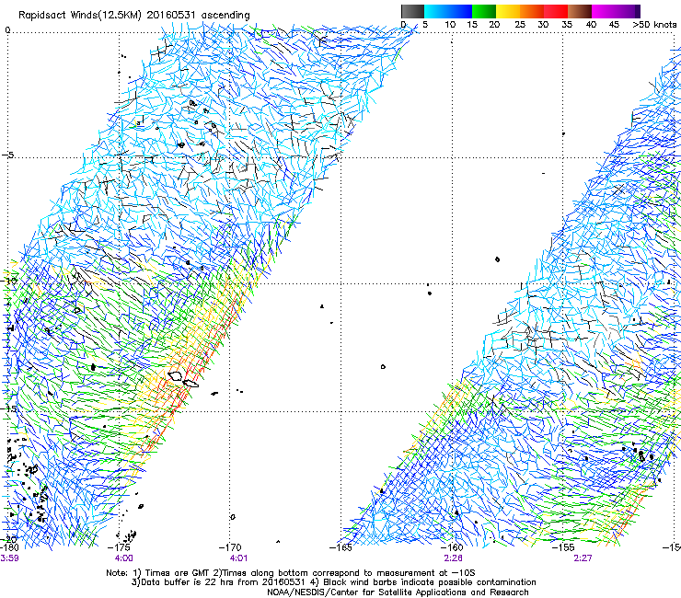Click the 'NOAA/NESDIS/Center for Satellite Applications and Research' credit

(x=398, y=592)
